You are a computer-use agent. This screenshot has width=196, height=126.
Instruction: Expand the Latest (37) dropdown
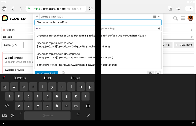click(12, 45)
